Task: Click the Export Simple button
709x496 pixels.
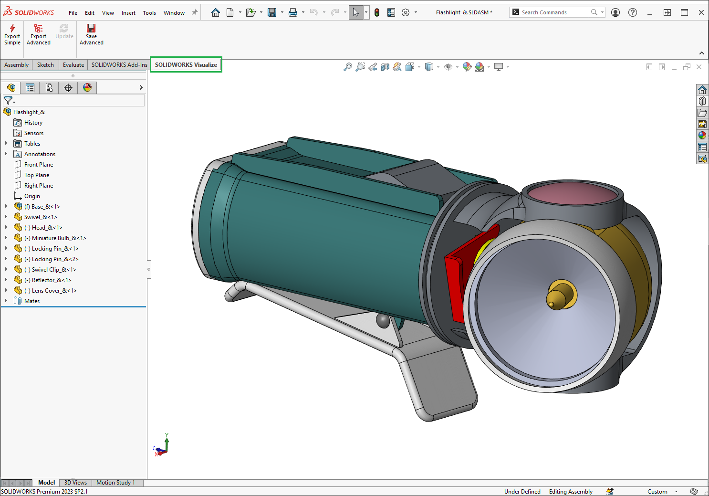Action: [x=12, y=34]
